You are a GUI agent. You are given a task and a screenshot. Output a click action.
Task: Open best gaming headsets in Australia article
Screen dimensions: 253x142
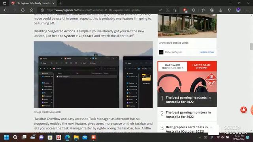(x=188, y=99)
